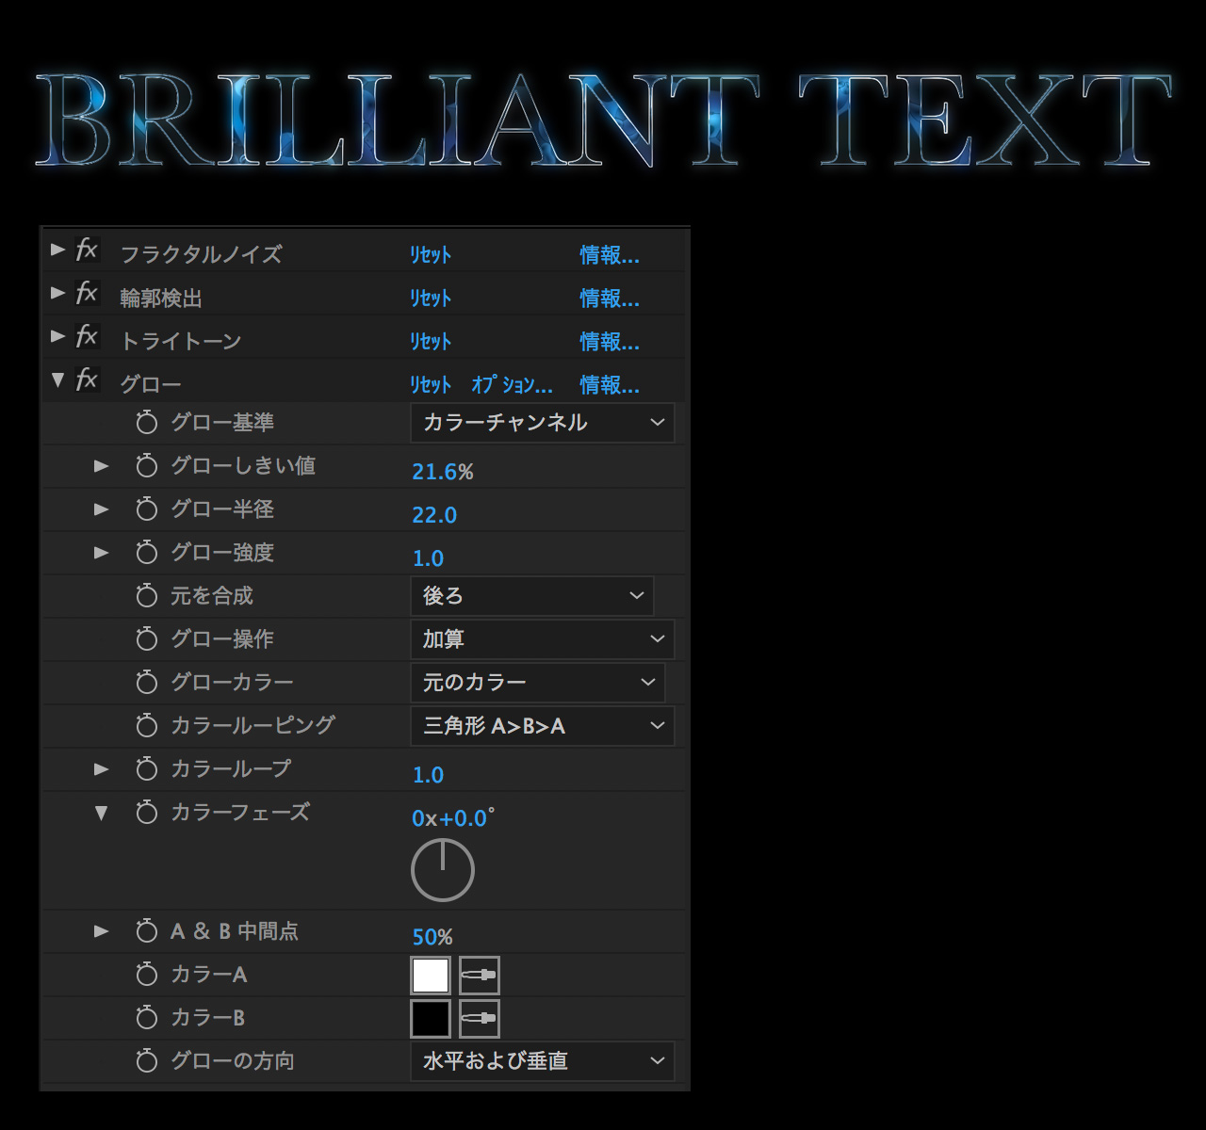Click the stopwatch icon for グローの方向
Viewport: 1206px width, 1130px height.
146,1061
